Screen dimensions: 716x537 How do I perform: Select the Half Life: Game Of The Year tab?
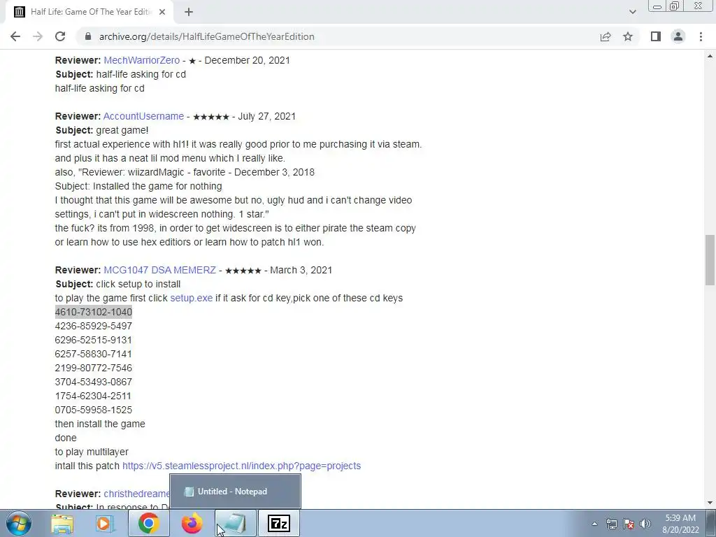89,12
